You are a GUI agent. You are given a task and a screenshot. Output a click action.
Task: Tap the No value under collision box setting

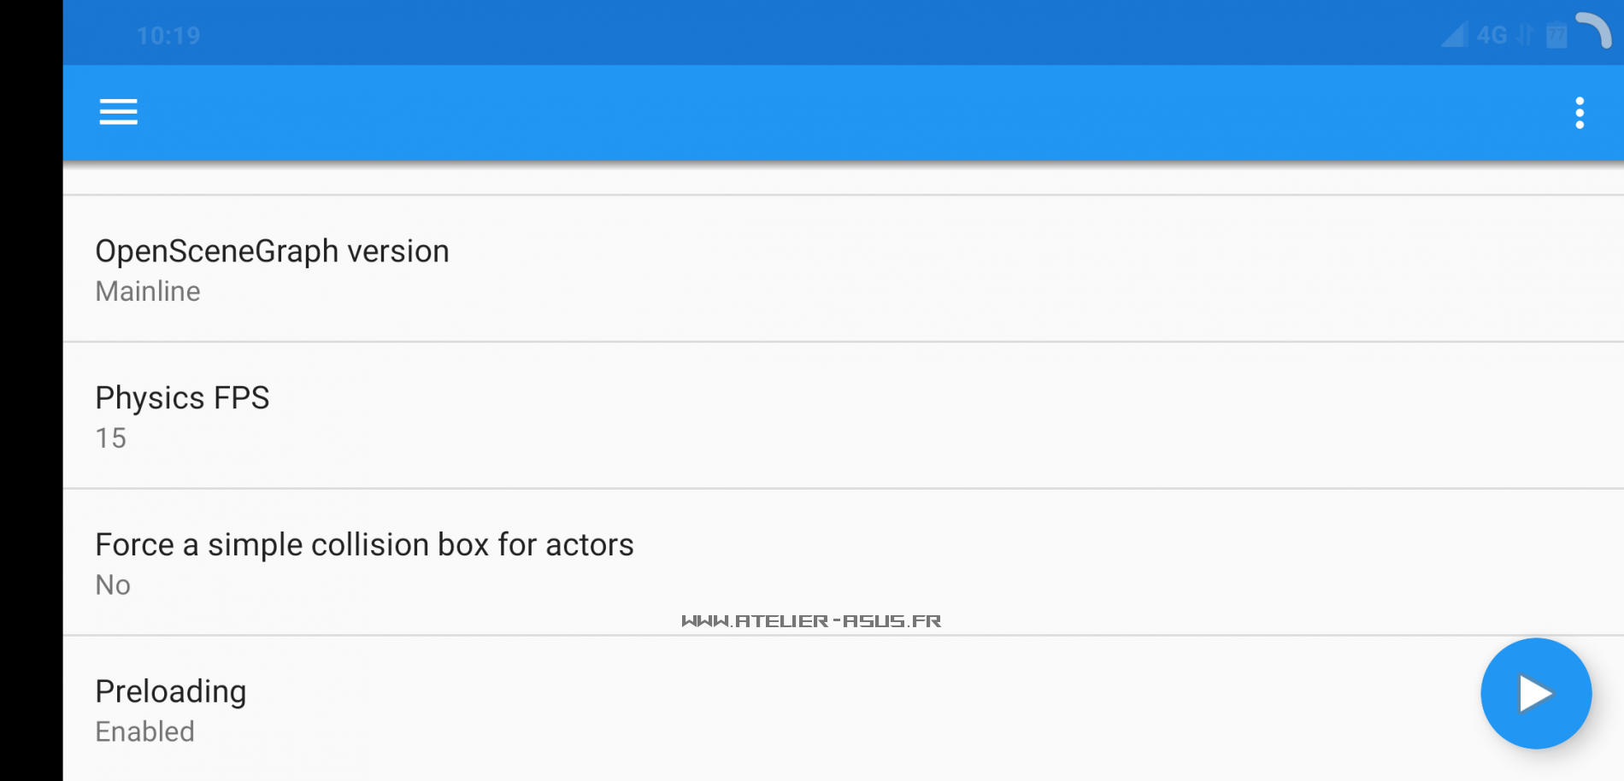pos(113,585)
